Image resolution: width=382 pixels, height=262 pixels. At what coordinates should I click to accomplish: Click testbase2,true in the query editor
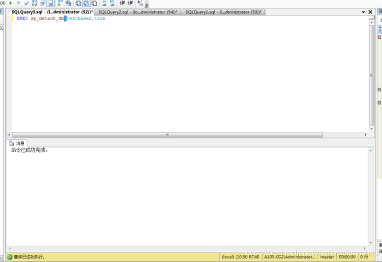pos(86,19)
